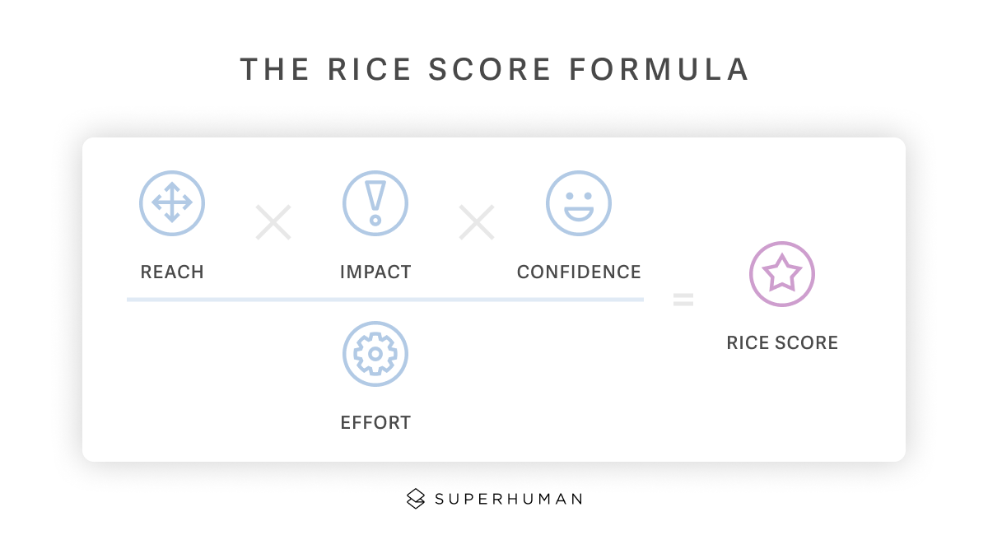Click the multiplication sign between Reach and Impact
The image size is (988, 535).
tap(273, 222)
